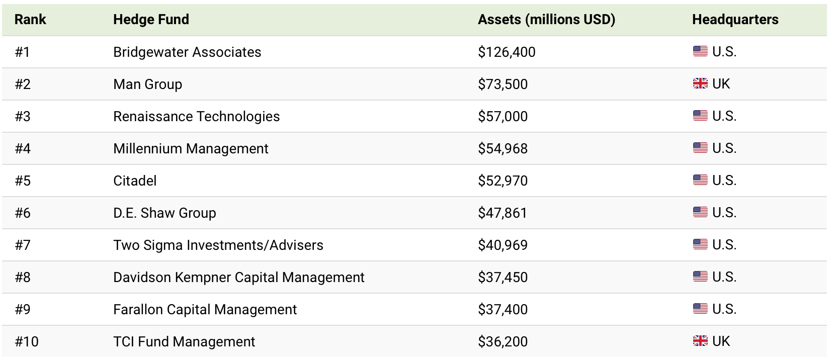Viewport: 836px width, 362px height.
Task: Select the Bridgewater Associates fund name
Action: click(x=187, y=52)
